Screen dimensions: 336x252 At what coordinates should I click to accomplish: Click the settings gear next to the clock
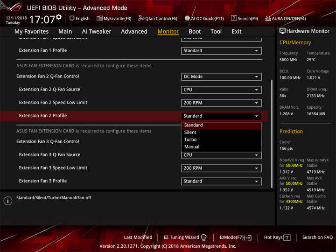(x=59, y=17)
